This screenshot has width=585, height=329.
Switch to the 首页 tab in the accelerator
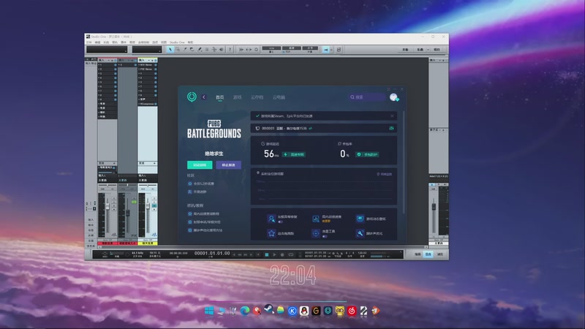click(220, 97)
